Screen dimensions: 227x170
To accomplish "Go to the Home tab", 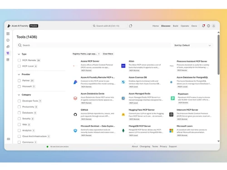I will coord(156,26).
